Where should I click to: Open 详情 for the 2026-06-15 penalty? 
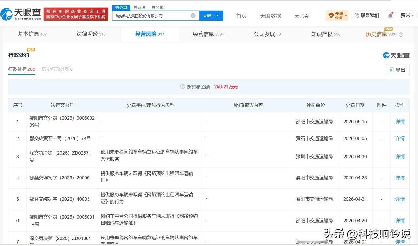(x=400, y=122)
